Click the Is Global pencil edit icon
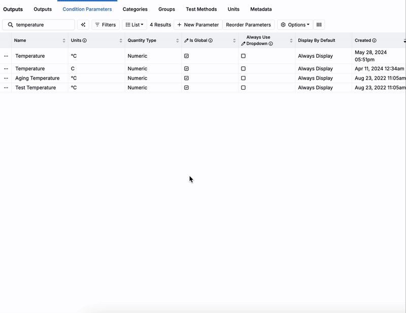This screenshot has height=313, width=406. pyautogui.click(x=186, y=41)
